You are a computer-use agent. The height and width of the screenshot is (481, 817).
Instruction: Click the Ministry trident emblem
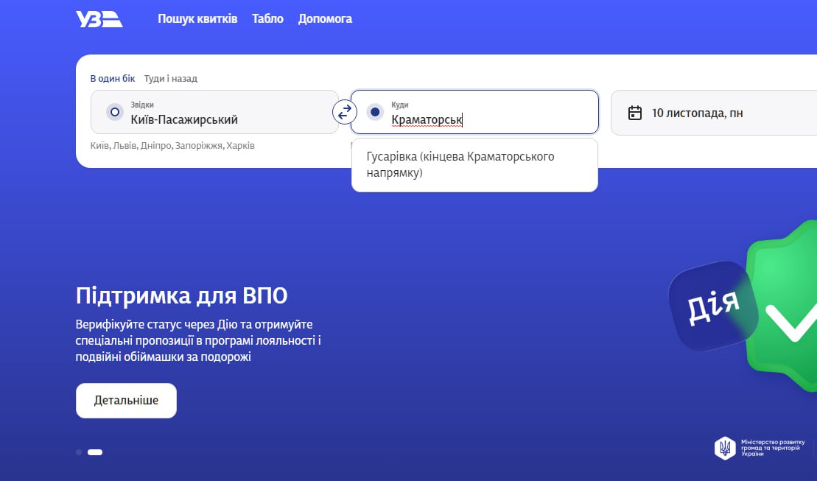725,447
